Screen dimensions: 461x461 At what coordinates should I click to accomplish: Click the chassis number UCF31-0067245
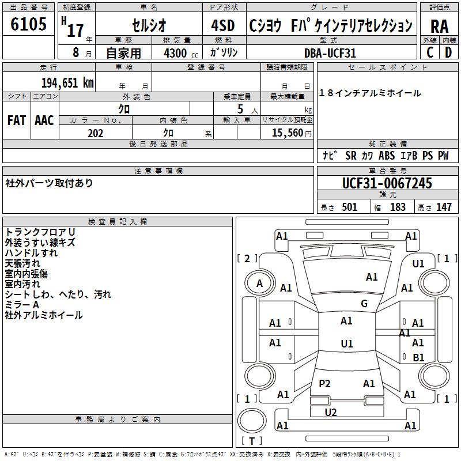(x=387, y=183)
